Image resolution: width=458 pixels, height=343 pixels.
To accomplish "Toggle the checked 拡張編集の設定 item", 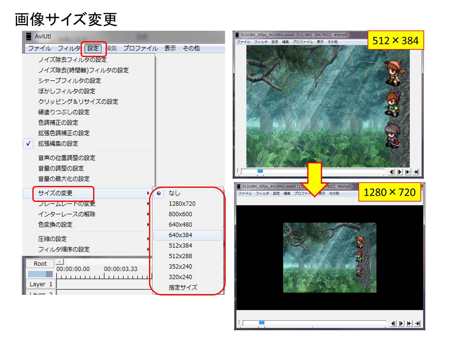I will pos(58,143).
